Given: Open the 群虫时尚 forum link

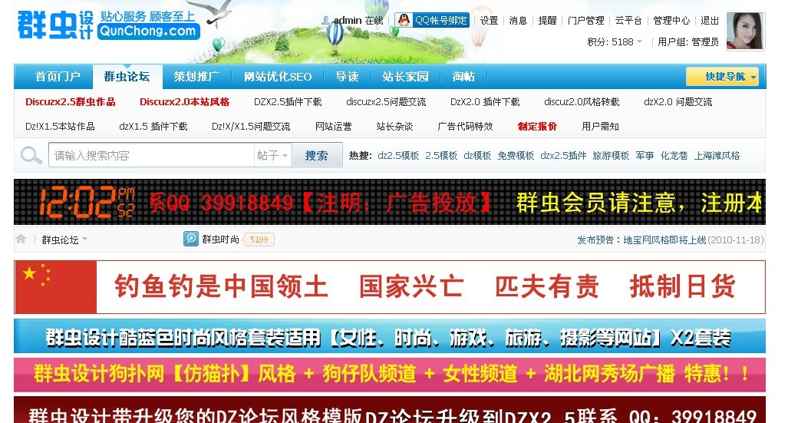Looking at the screenshot, I should point(221,240).
